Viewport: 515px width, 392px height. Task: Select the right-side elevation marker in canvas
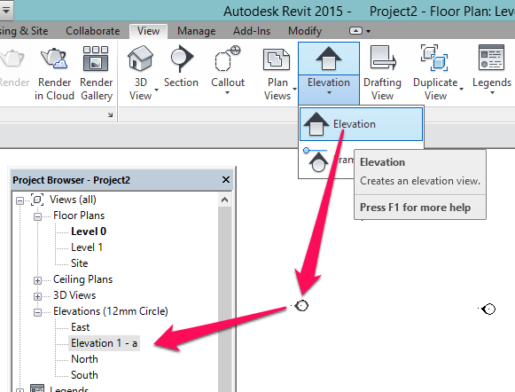tap(488, 309)
